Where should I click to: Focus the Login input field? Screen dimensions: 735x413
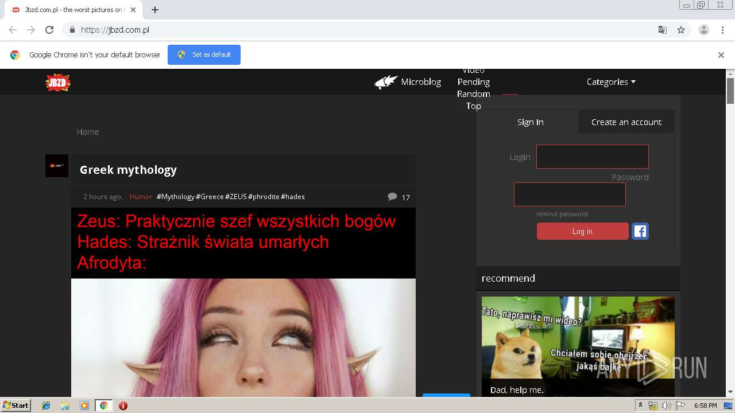pyautogui.click(x=592, y=157)
